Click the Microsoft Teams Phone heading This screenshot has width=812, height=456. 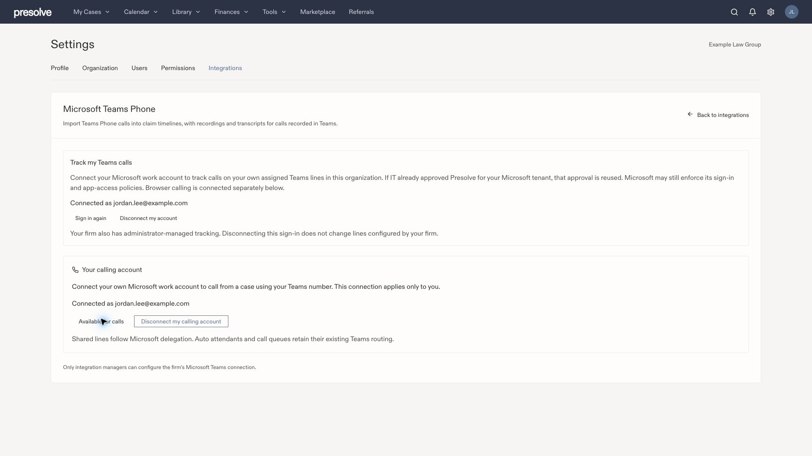tap(109, 109)
